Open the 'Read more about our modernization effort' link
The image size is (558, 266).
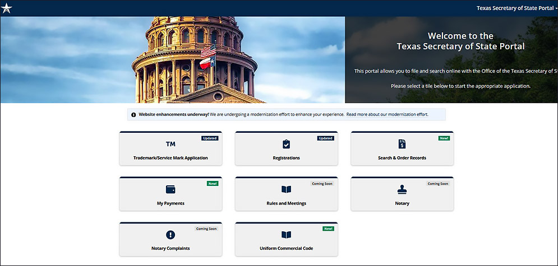coord(387,114)
